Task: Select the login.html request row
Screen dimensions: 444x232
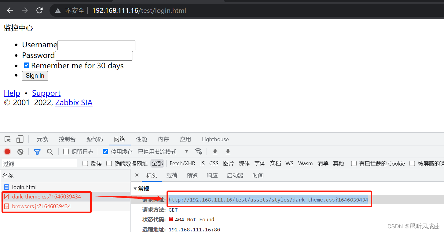Action: click(x=65, y=187)
